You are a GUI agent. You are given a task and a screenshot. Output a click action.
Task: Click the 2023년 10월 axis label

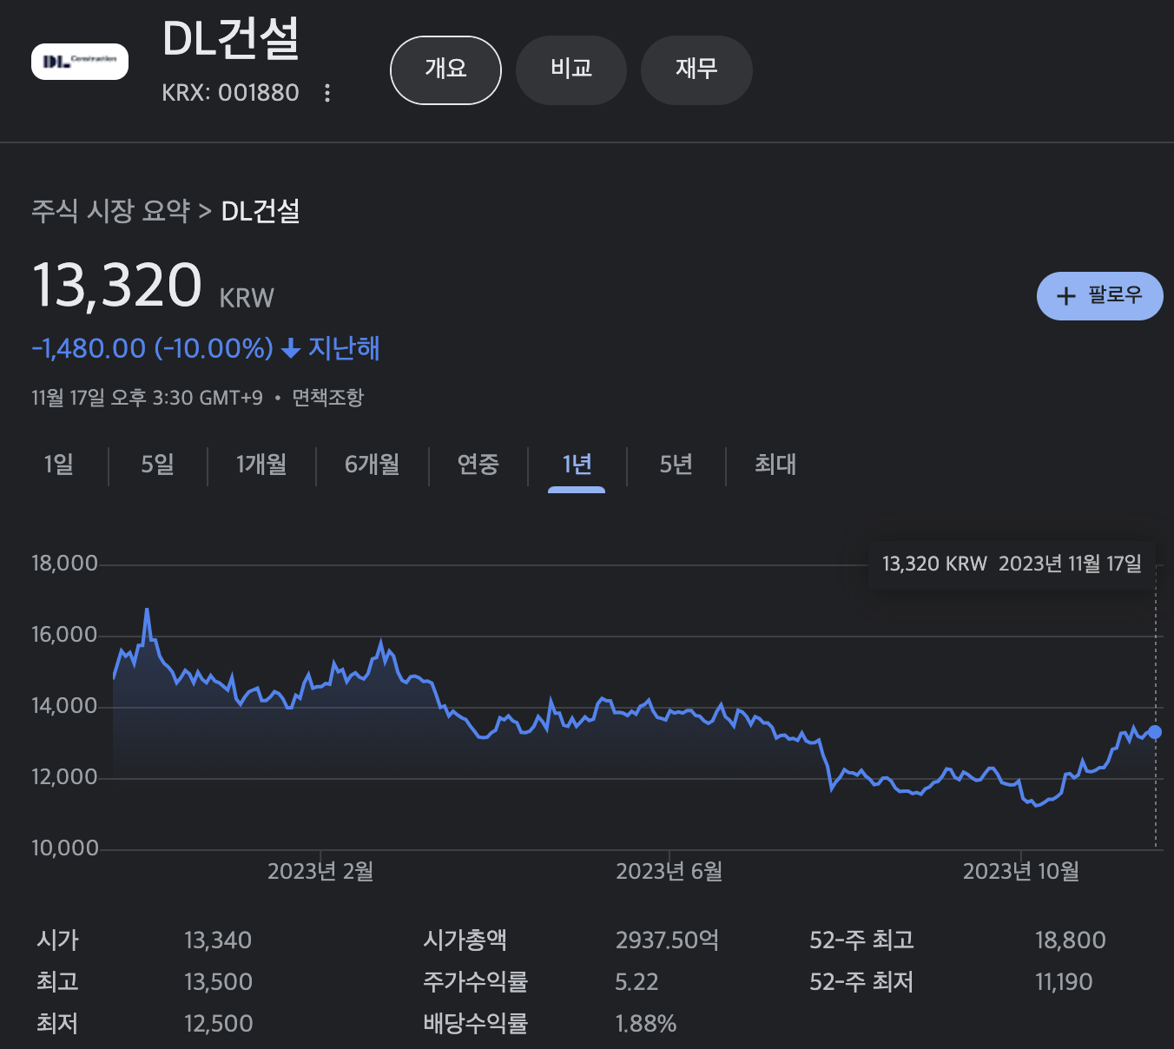(1021, 872)
